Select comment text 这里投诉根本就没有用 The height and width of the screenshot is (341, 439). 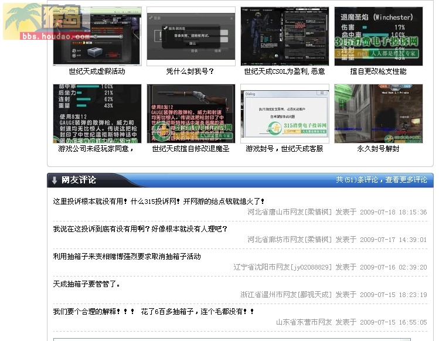(x=158, y=202)
